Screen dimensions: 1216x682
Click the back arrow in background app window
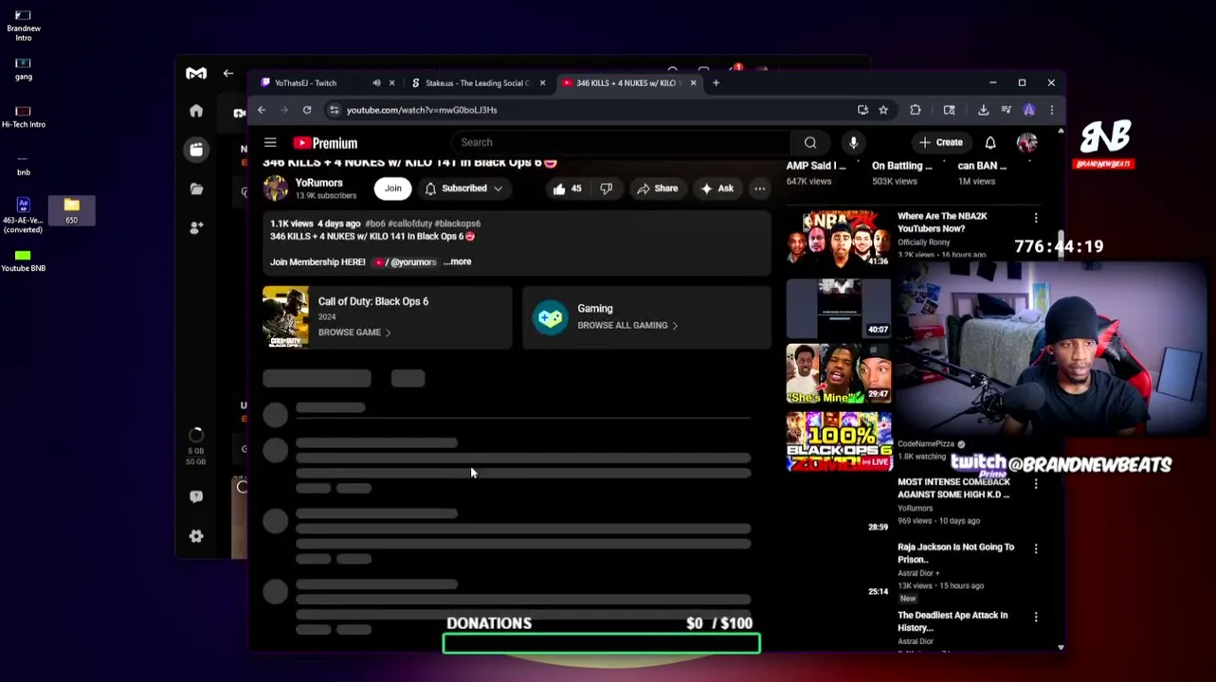click(x=228, y=73)
